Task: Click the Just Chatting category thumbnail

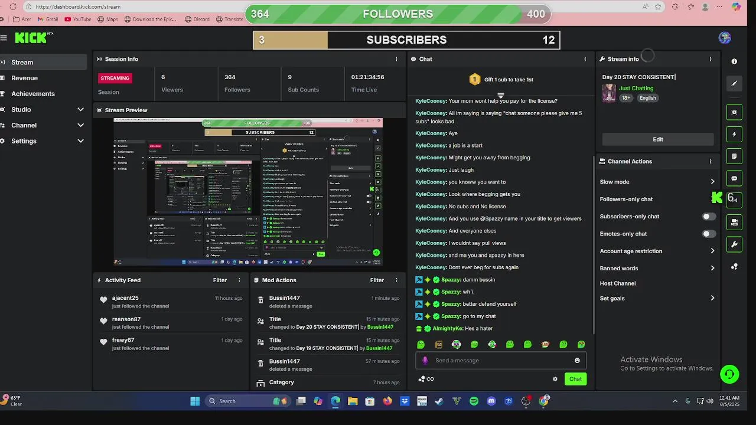Action: 609,93
